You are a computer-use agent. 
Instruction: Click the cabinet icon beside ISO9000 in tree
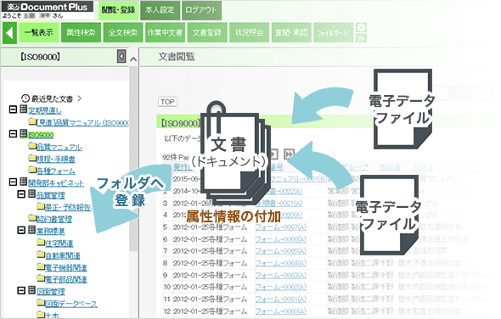[23, 133]
